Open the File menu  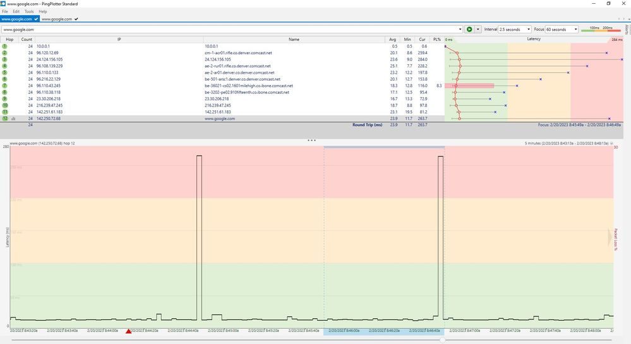(x=5, y=11)
